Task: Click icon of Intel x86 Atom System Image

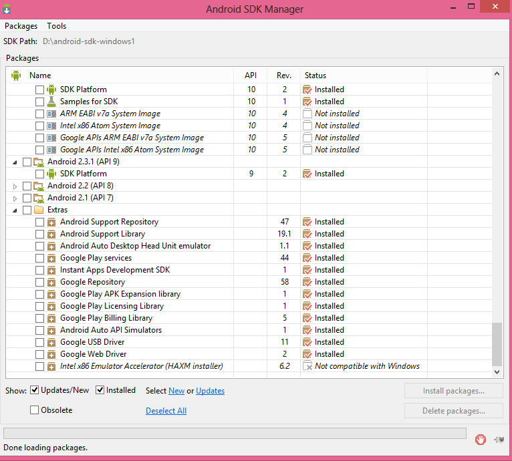Action: [x=51, y=126]
